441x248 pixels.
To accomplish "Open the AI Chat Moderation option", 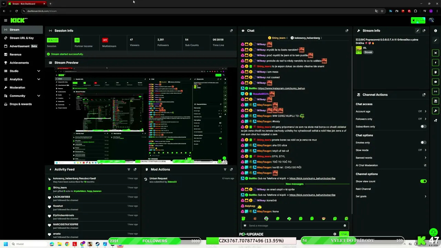I will click(391, 165).
